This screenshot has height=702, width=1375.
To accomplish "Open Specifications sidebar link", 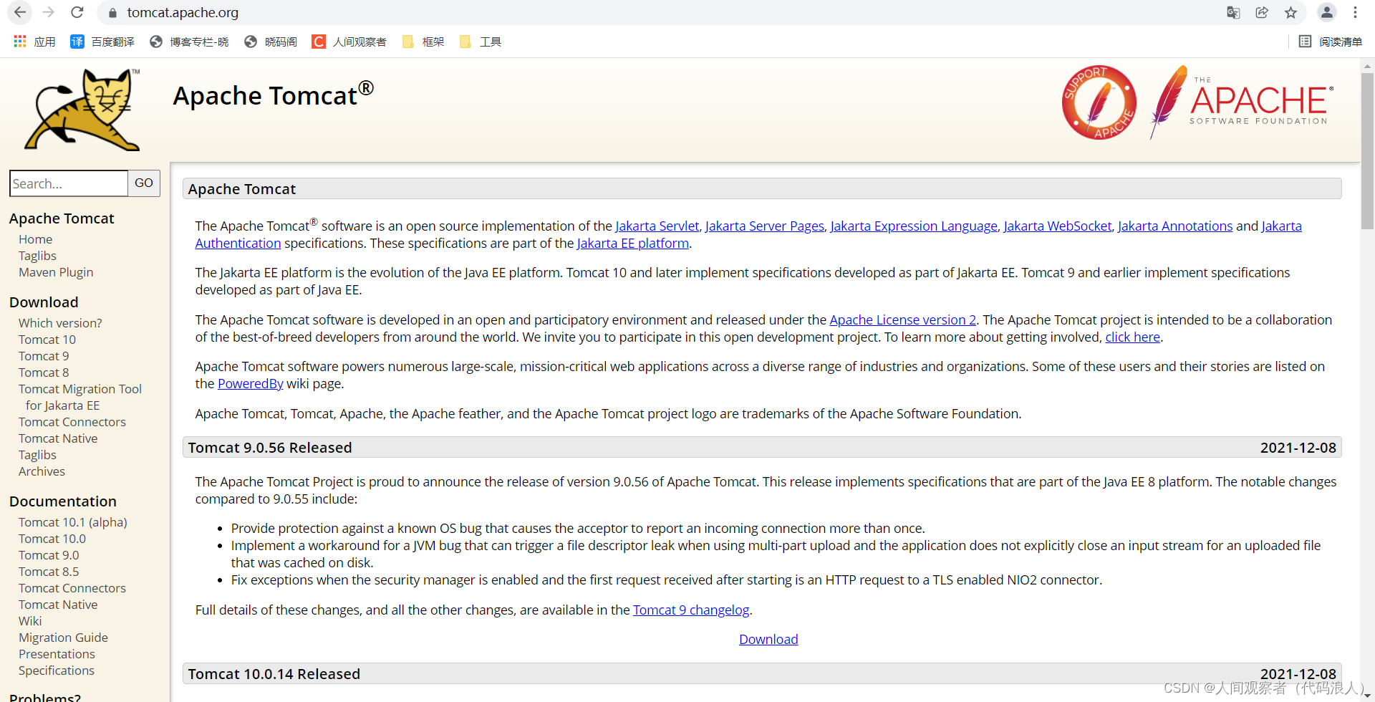I will tap(57, 670).
